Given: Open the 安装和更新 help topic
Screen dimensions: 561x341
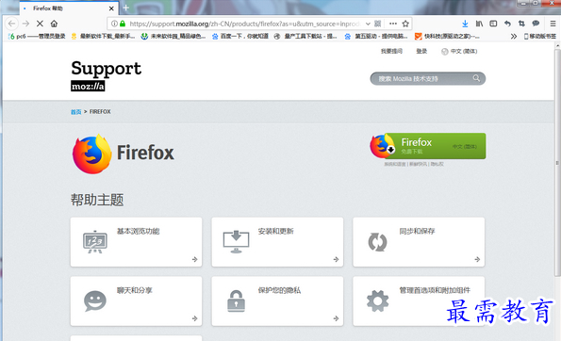Looking at the screenshot, I should [277, 242].
